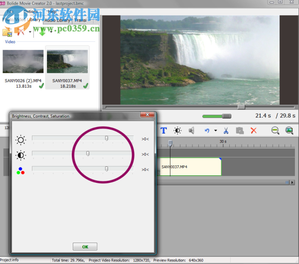Click the '18.218s' duration label
Viewport: 299px width, 264px height.
(68, 86)
